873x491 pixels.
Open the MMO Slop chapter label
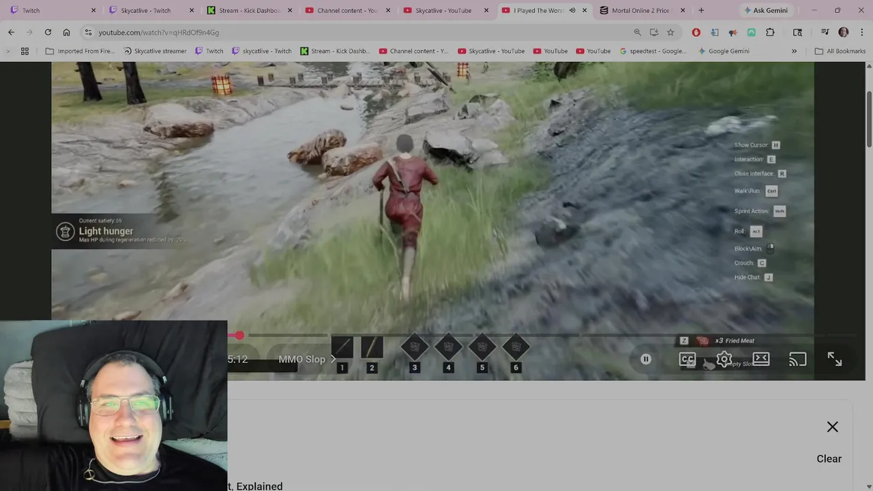pos(307,359)
